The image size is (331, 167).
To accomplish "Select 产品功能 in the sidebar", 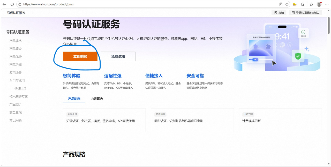I will click(x=16, y=65).
